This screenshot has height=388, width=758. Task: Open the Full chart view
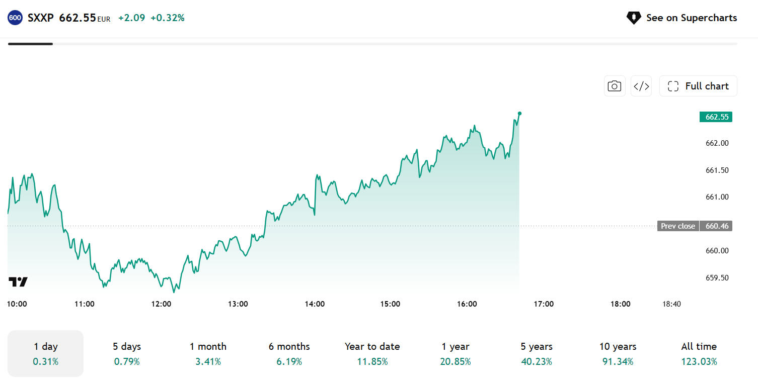pos(698,86)
